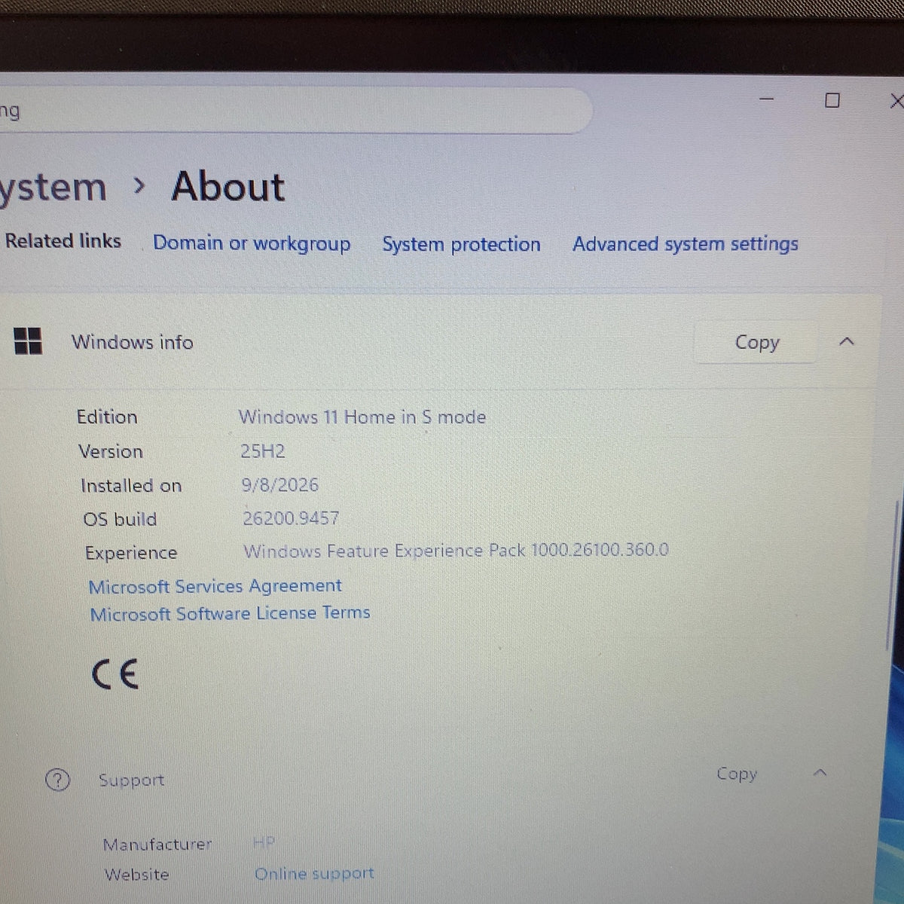Click the Support question mark icon
This screenshot has width=904, height=904.
click(x=57, y=780)
